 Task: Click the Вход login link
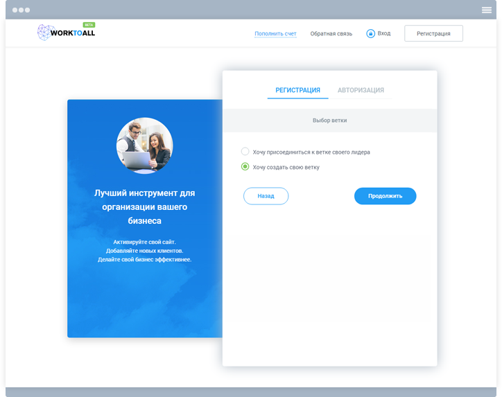click(384, 33)
